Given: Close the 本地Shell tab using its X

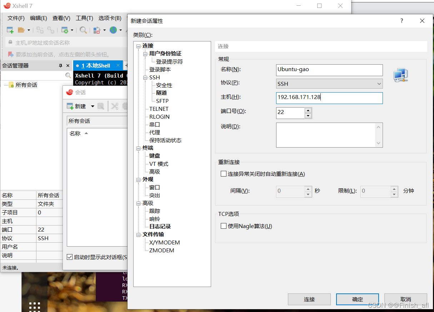Looking at the screenshot, I should point(118,66).
